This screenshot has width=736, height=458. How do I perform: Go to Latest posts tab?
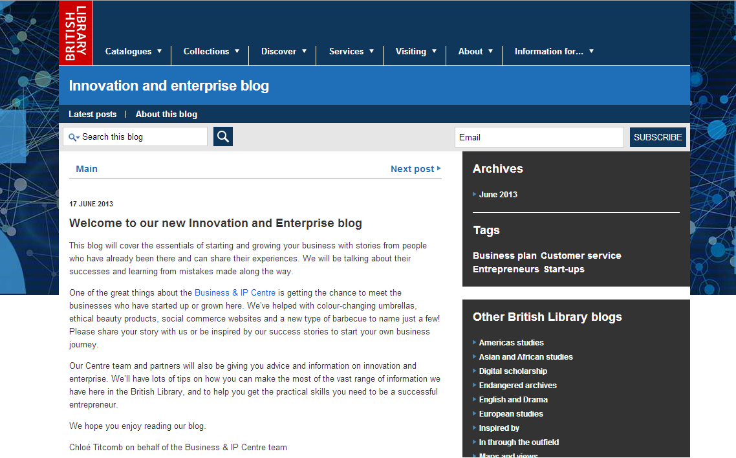click(x=92, y=114)
